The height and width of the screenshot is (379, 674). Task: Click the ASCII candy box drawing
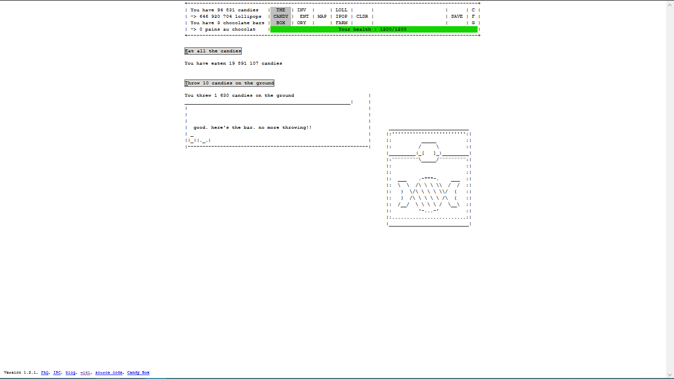[429, 178]
